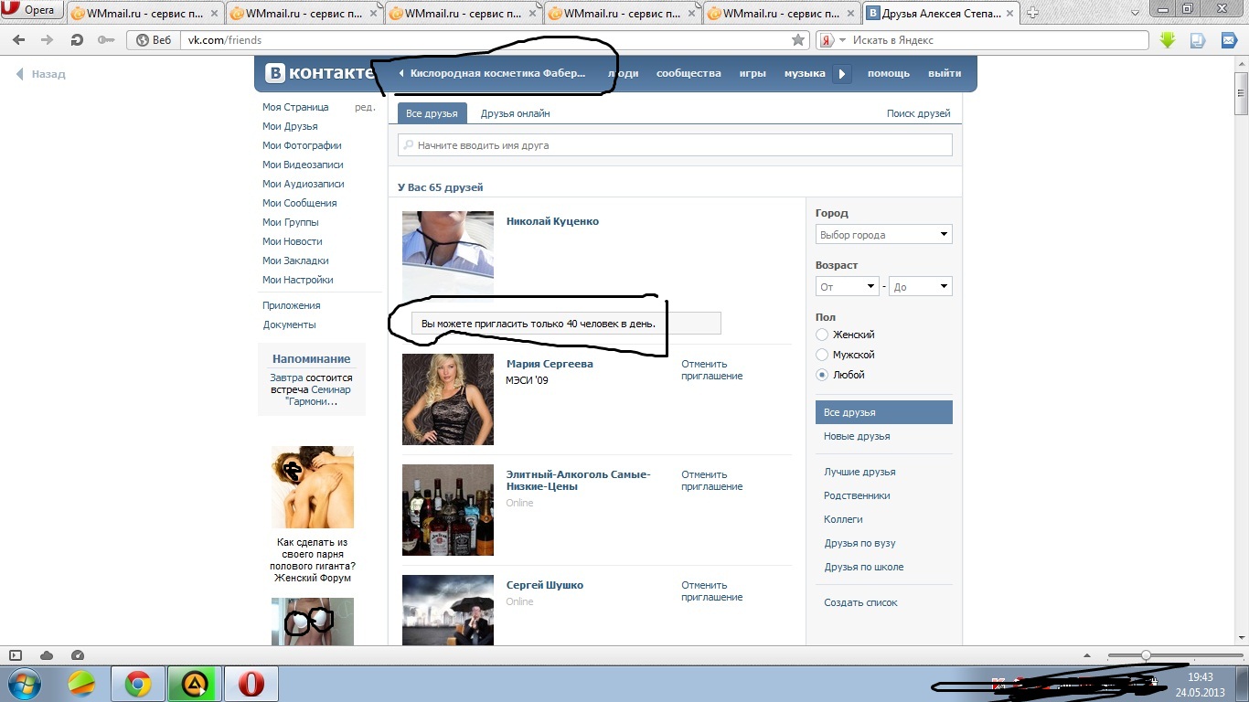Open 'Мои Аудиозаписи' in the left menu

pyautogui.click(x=304, y=184)
